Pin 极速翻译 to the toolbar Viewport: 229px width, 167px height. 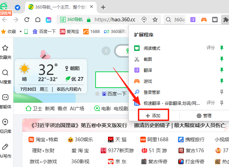222,103
